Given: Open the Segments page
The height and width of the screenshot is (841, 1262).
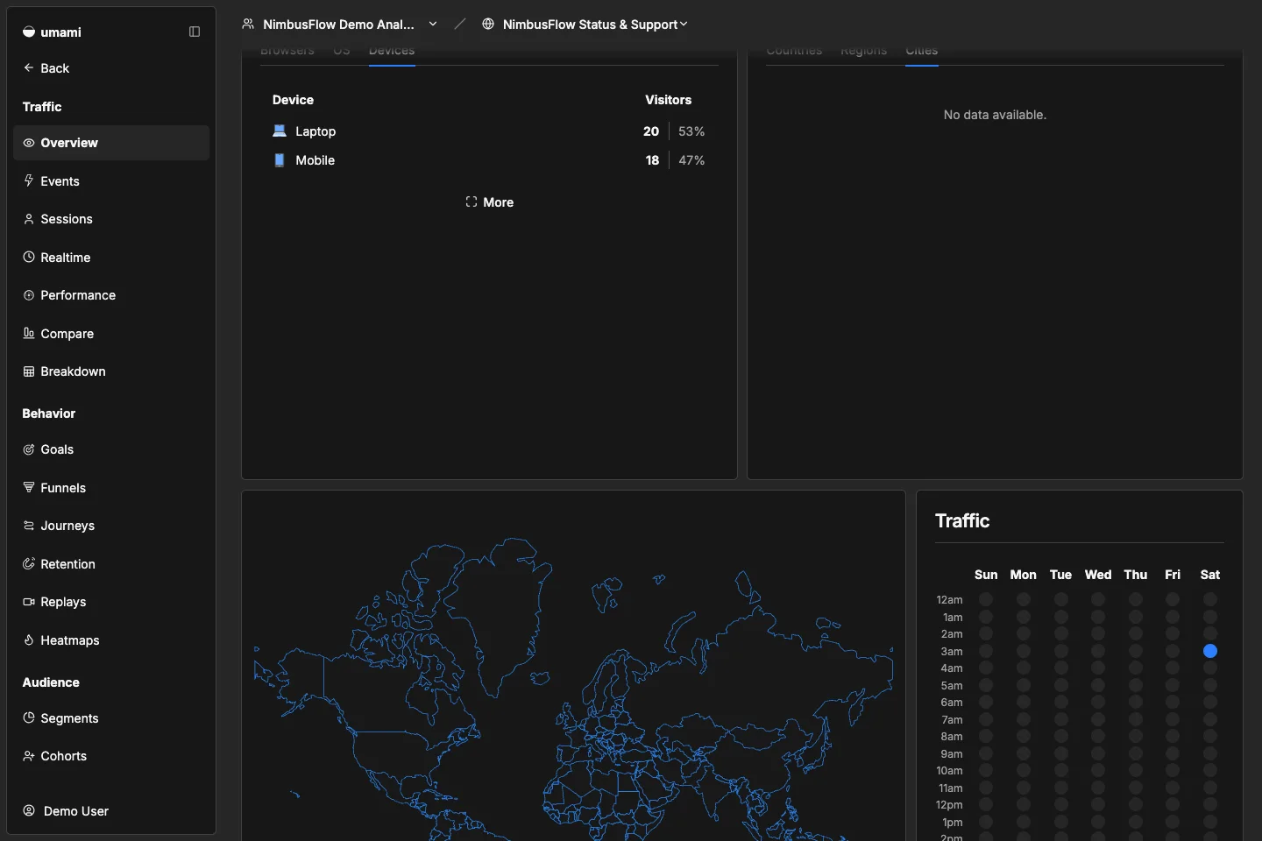Looking at the screenshot, I should (x=111, y=718).
